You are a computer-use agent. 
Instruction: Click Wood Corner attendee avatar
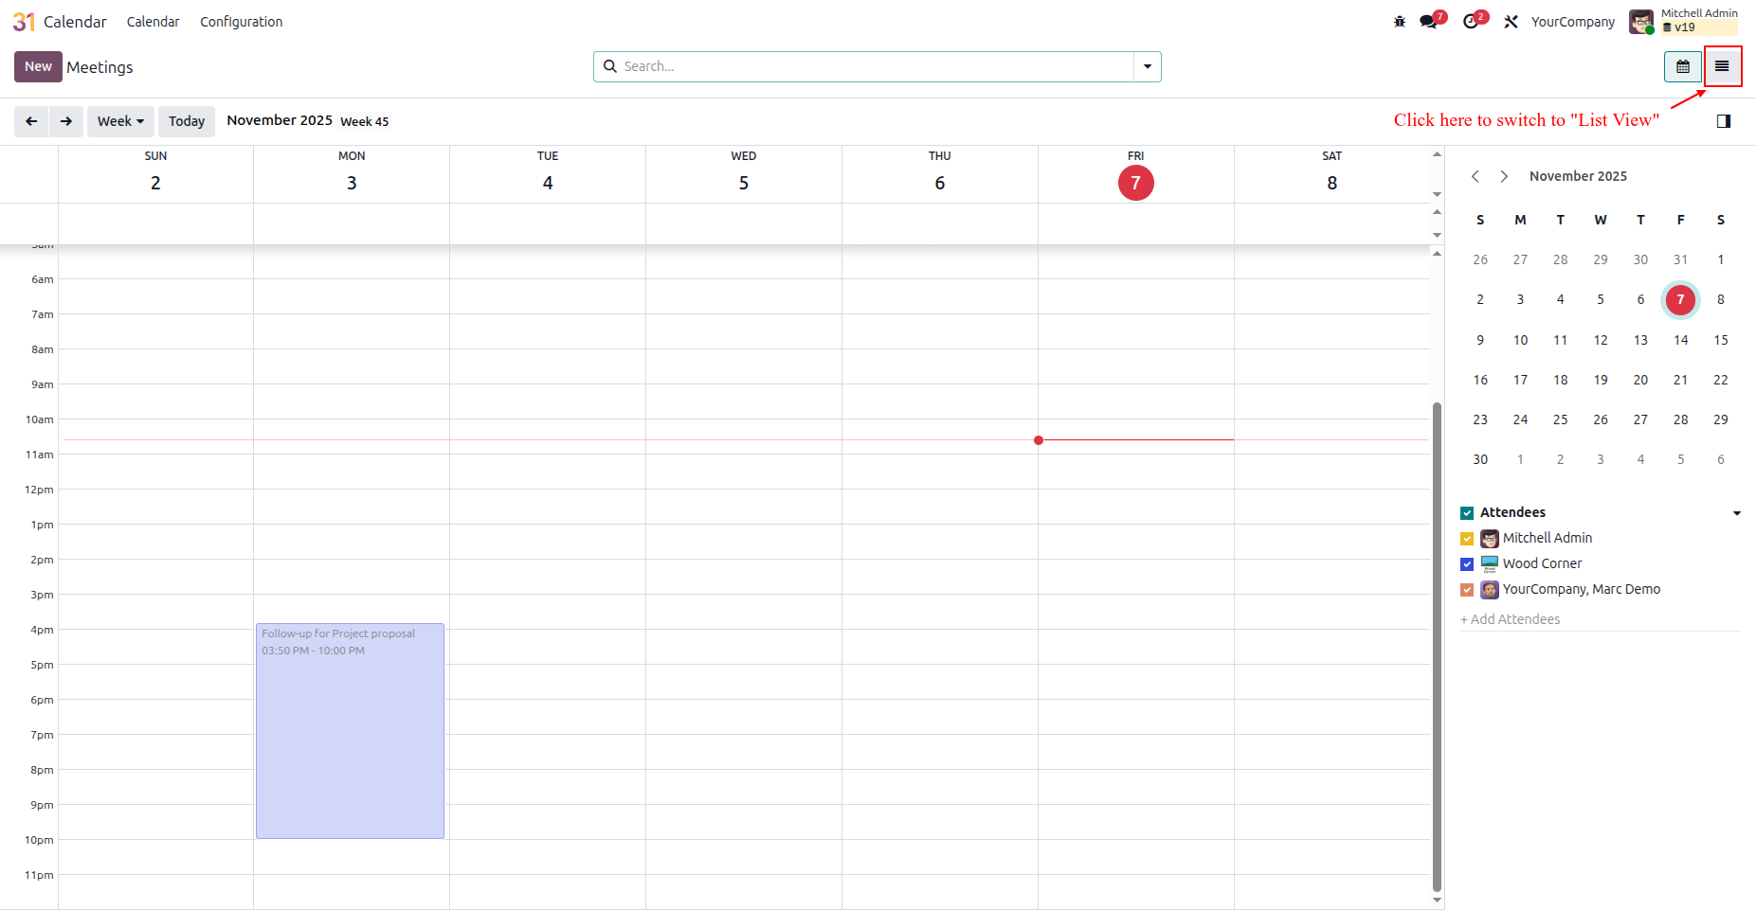[1490, 564]
